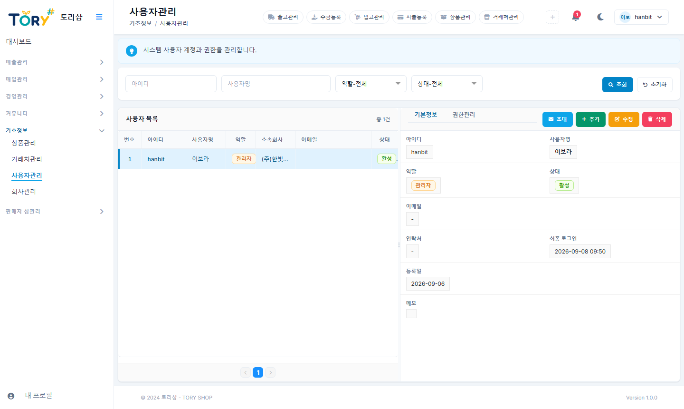The width and height of the screenshot is (684, 409).
Task: Click the TORY logo
Action: click(x=31, y=18)
